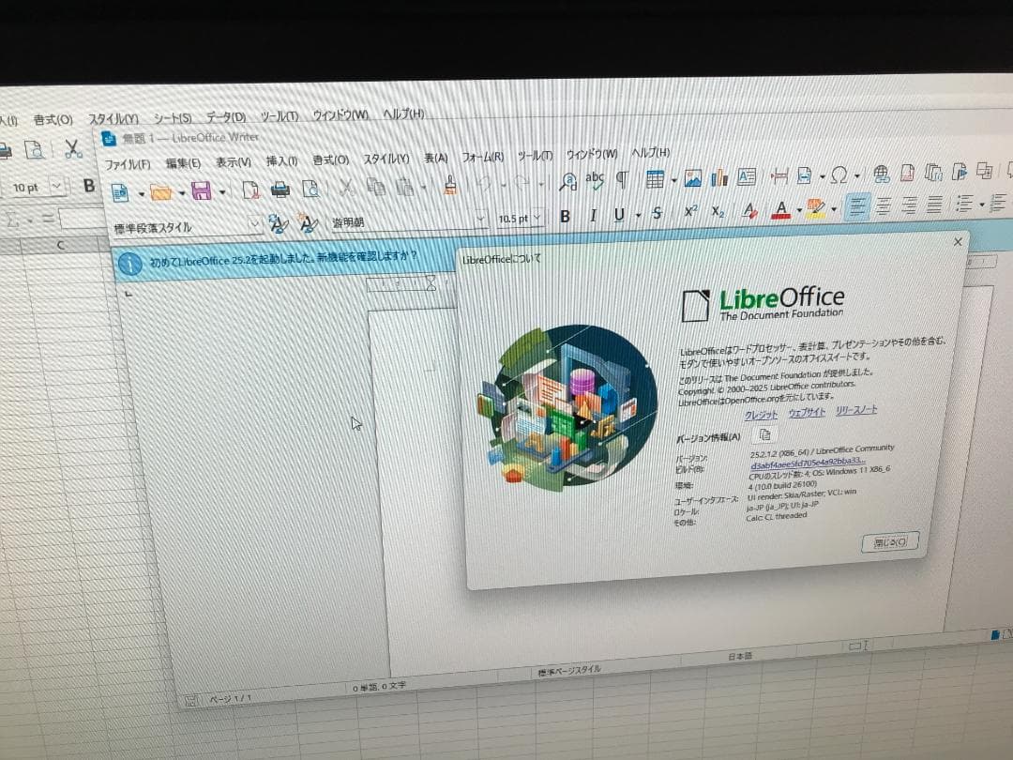Open the リリースノート link

pos(856,411)
